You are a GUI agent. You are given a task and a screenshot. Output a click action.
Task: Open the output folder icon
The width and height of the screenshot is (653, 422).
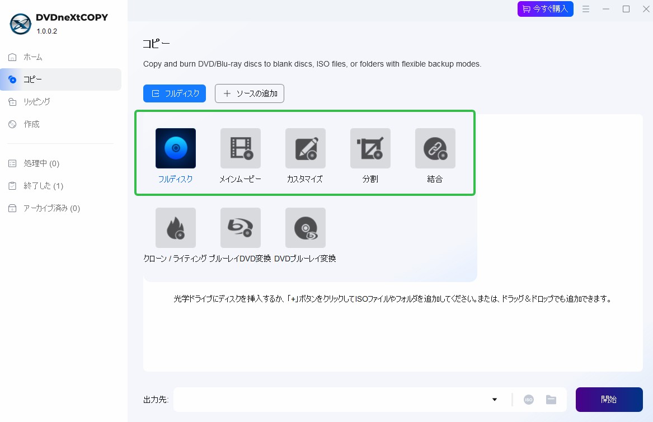pos(551,400)
